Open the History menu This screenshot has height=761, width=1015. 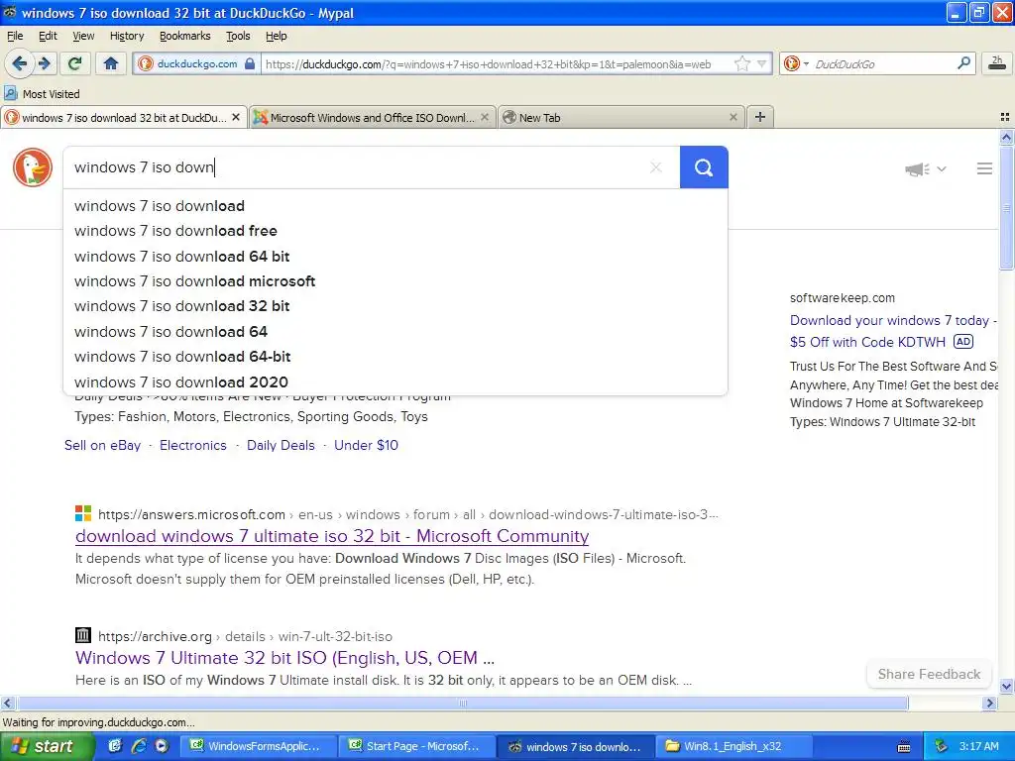pos(127,36)
